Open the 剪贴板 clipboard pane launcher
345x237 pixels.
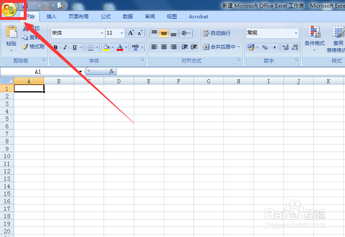point(44,60)
